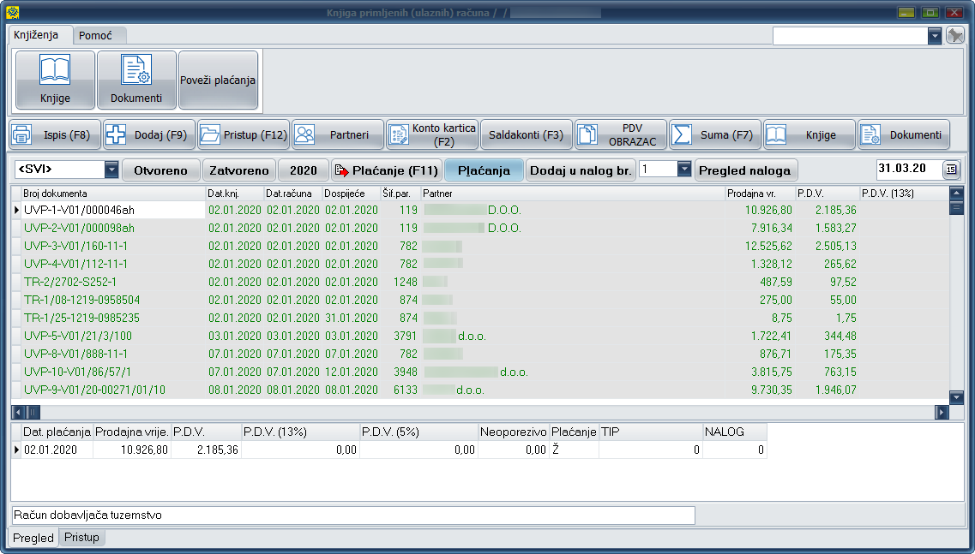Add a new entry with Dodaj (F9)
The width and height of the screenshot is (975, 554).
(149, 134)
